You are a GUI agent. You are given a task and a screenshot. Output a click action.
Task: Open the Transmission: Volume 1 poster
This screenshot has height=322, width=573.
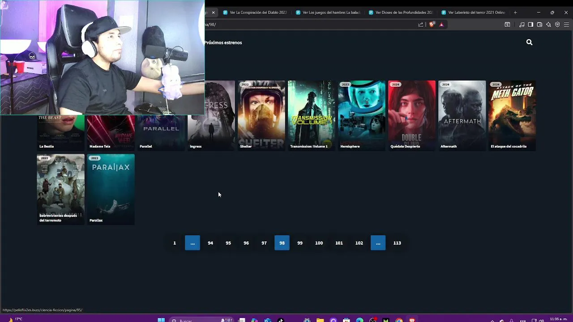(312, 115)
